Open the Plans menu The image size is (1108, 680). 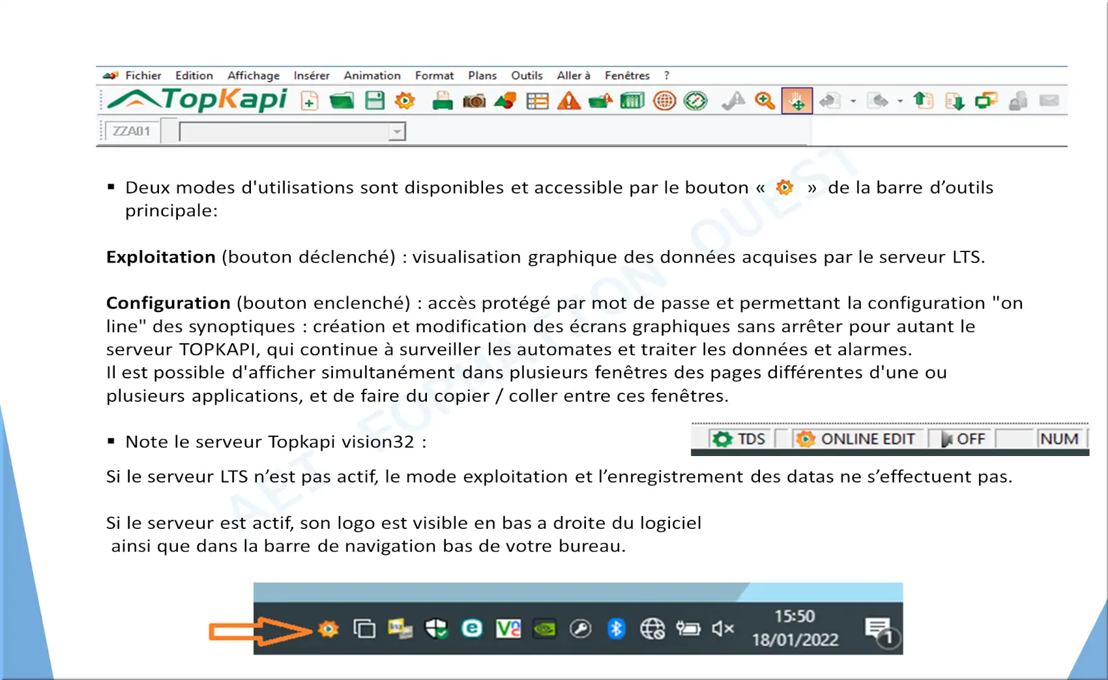point(482,76)
